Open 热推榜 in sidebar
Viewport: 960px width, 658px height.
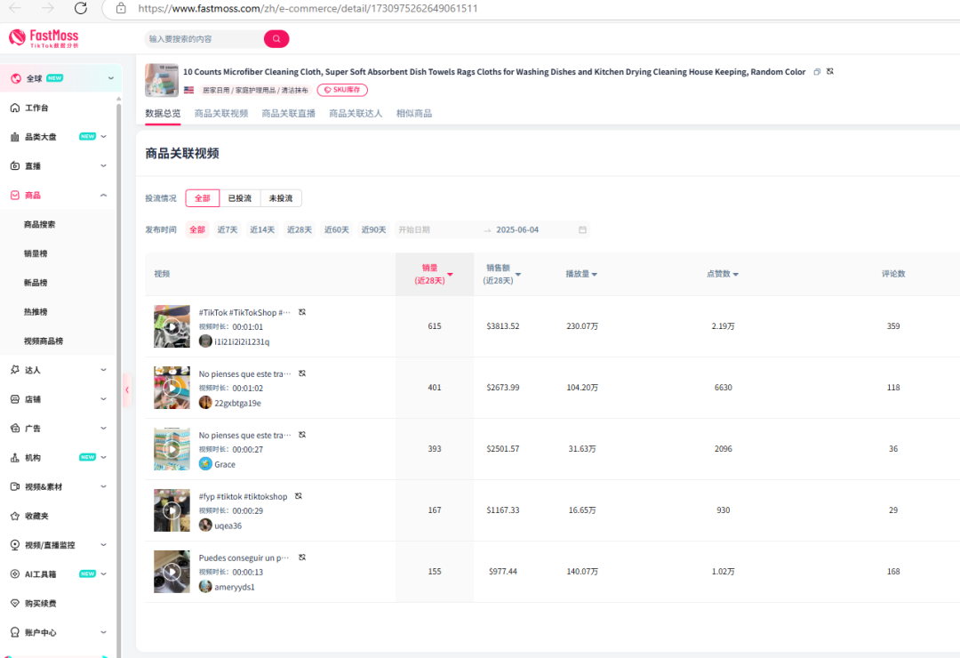coord(36,312)
